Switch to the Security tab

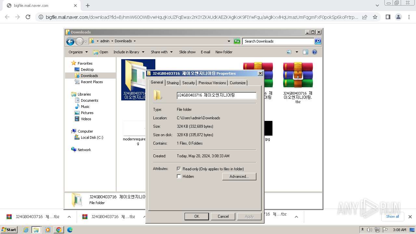tap(188, 83)
